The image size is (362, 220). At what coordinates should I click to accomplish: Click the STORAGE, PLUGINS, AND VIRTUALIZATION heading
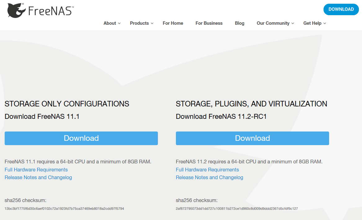click(x=251, y=104)
